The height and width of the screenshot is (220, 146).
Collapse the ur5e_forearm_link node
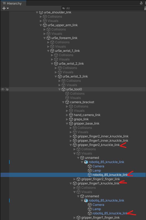coord(44,38)
